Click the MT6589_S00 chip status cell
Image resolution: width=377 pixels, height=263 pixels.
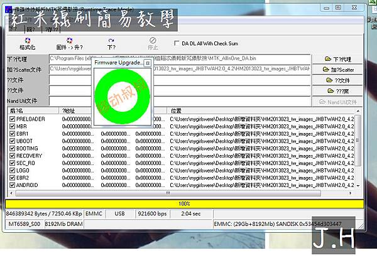click(x=25, y=224)
